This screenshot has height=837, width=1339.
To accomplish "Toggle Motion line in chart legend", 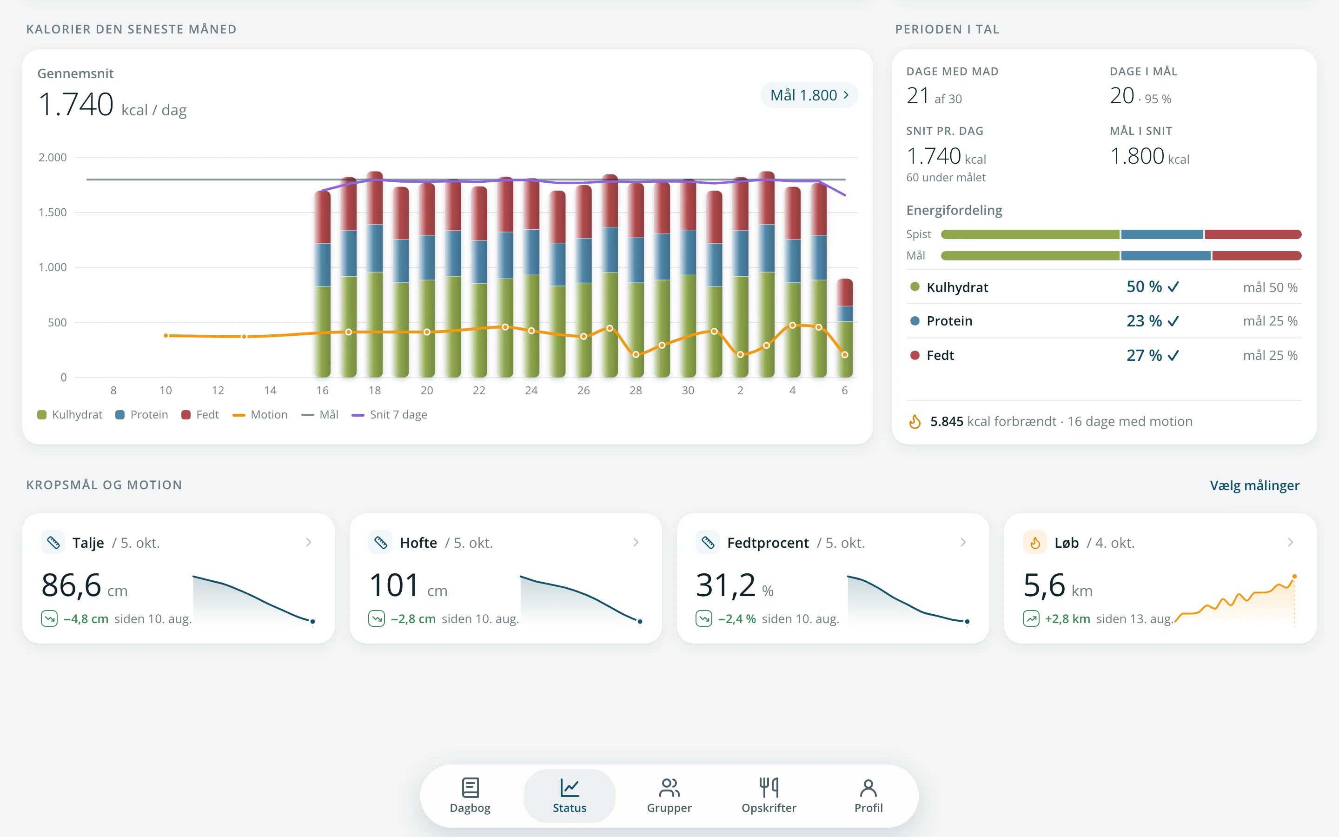I will pyautogui.click(x=260, y=415).
